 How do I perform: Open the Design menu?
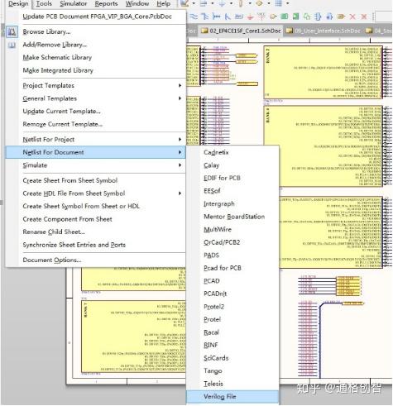click(18, 4)
